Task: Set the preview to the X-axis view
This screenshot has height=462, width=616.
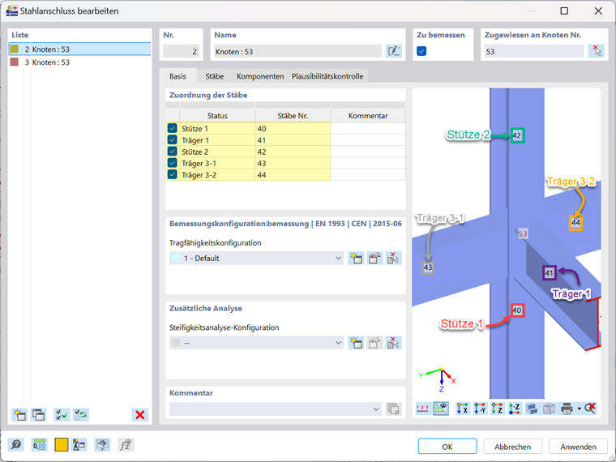Action: coord(462,409)
